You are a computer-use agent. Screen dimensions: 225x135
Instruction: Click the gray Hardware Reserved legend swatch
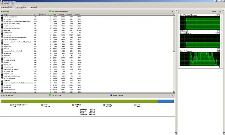pos(11,105)
